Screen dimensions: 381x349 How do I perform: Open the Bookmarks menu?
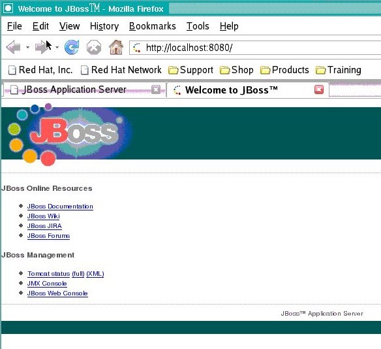[153, 26]
